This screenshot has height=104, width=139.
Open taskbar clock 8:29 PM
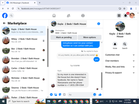point(127,101)
